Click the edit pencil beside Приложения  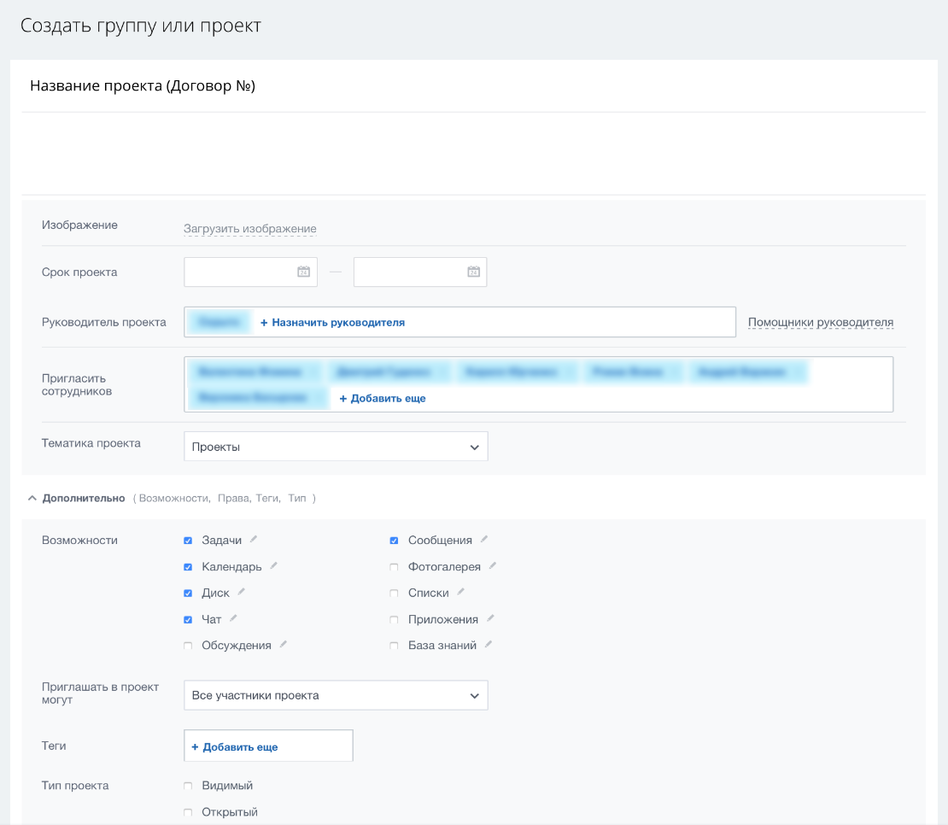[490, 619]
